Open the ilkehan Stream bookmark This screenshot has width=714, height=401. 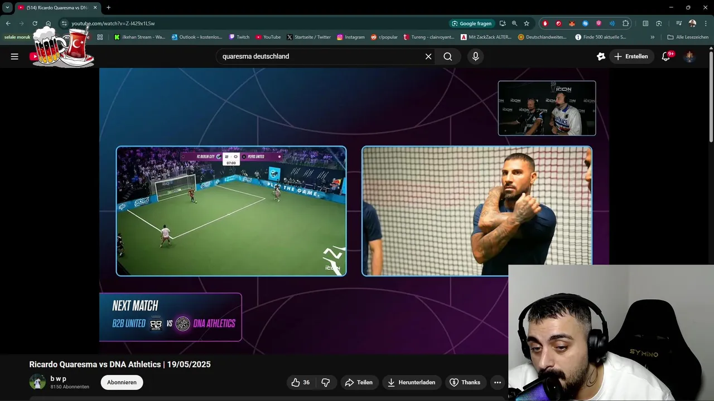139,37
